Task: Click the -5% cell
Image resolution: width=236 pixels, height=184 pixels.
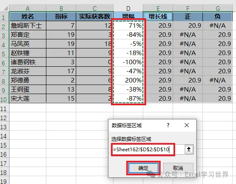Action: tap(128, 44)
